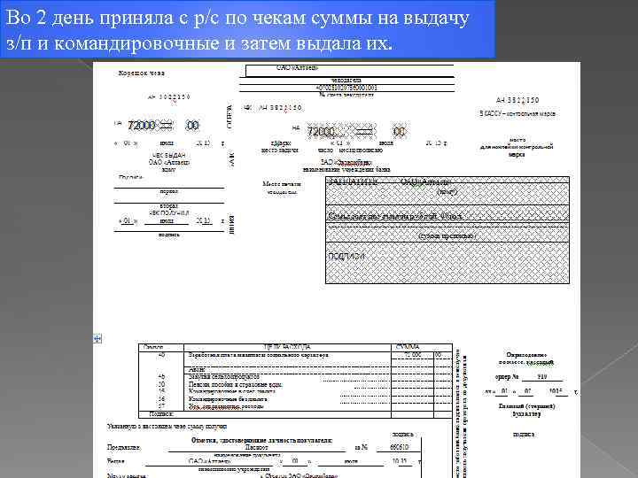Click "ордер №" label

point(507,377)
